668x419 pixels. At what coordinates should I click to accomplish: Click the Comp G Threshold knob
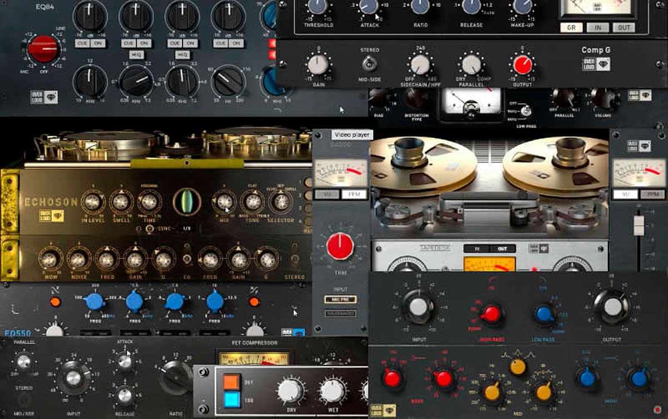(x=318, y=5)
